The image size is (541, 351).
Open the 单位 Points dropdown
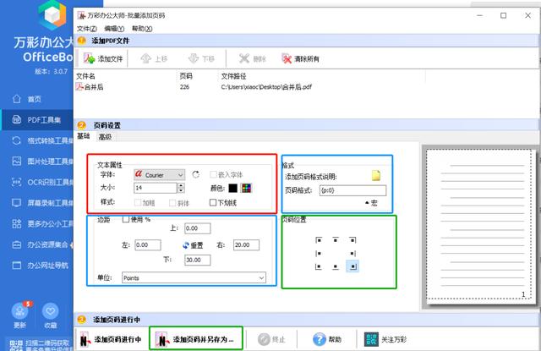tap(194, 277)
